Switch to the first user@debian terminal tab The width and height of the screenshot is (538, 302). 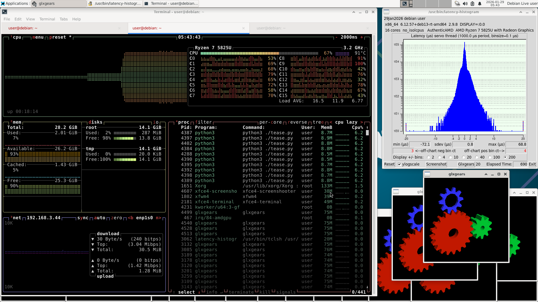click(x=23, y=28)
